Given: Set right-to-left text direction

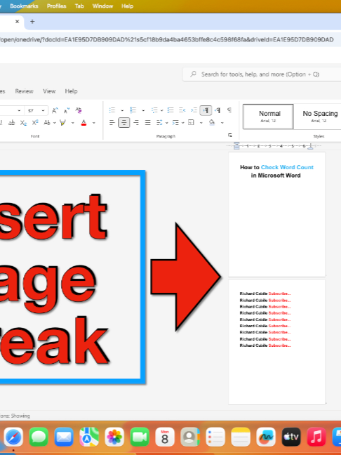Looking at the screenshot, I should (x=218, y=110).
